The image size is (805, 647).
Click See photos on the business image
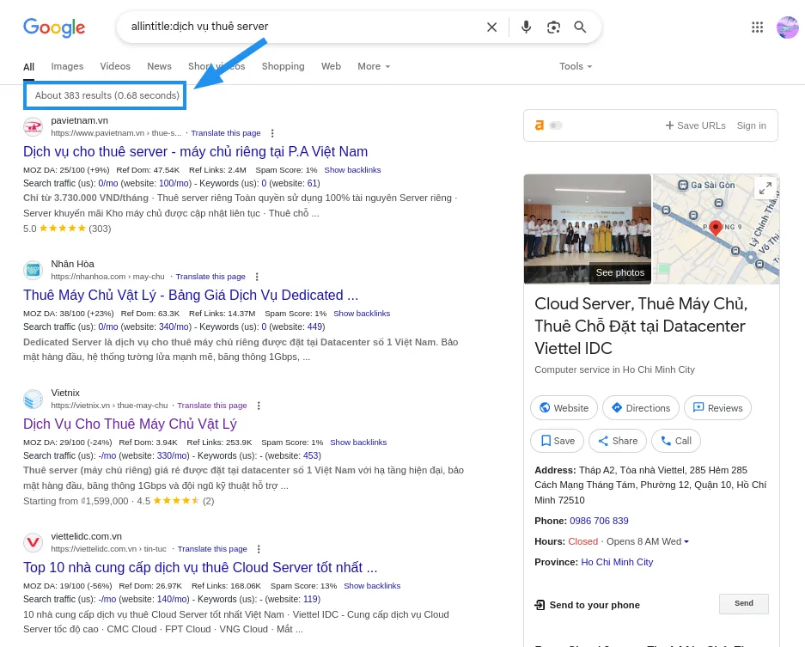pos(619,272)
